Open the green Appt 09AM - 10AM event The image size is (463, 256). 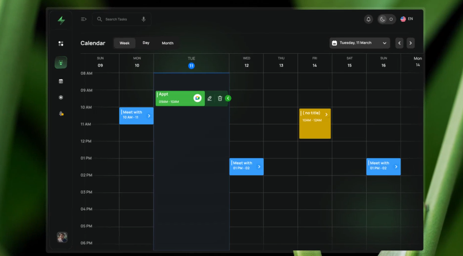click(180, 98)
